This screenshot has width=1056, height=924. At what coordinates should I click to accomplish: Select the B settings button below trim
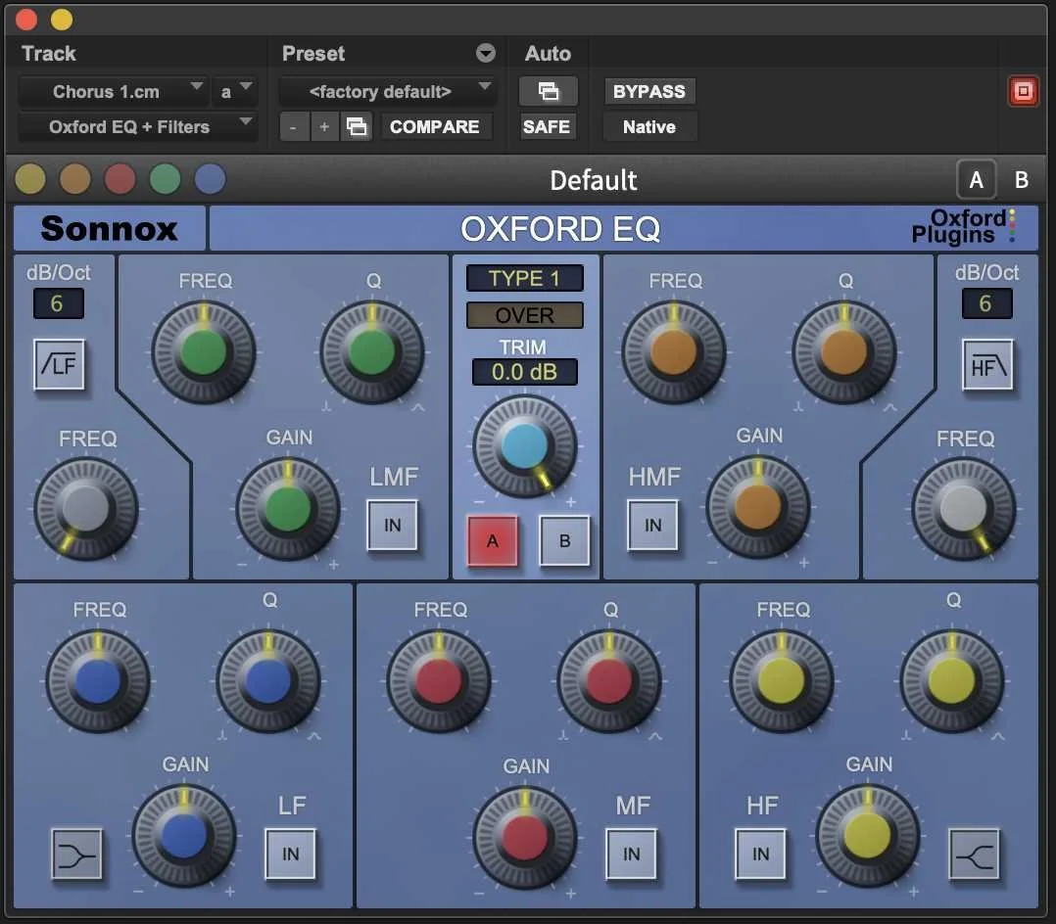[564, 541]
